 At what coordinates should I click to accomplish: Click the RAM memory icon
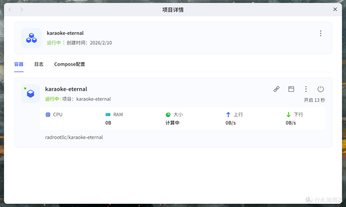[x=108, y=114]
